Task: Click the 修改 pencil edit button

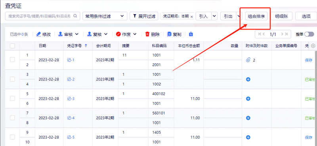Action: click(x=44, y=34)
